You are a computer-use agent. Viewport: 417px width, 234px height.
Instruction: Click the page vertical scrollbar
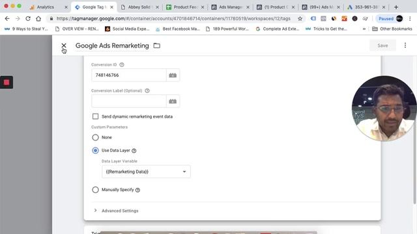[x=414, y=130]
